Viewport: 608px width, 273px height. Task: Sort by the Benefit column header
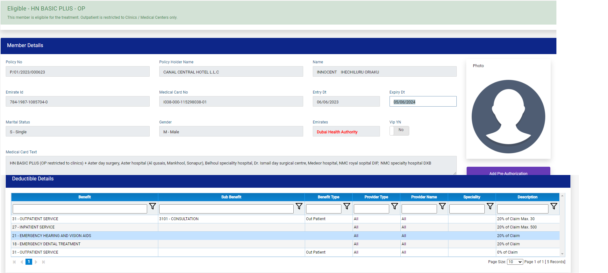click(84, 197)
